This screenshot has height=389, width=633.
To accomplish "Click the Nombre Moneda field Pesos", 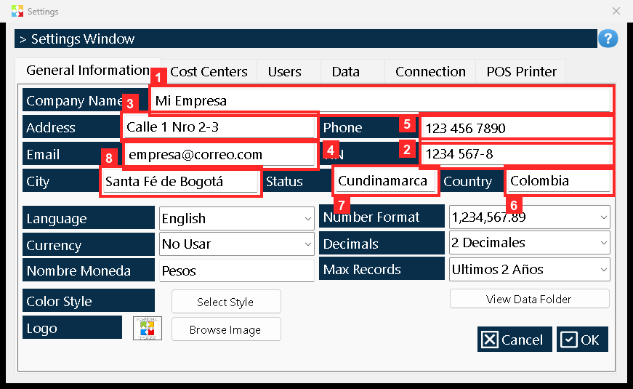I will pyautogui.click(x=237, y=270).
